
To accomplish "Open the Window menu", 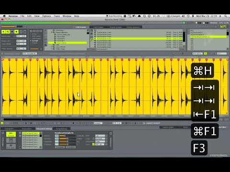I will [x=67, y=16].
